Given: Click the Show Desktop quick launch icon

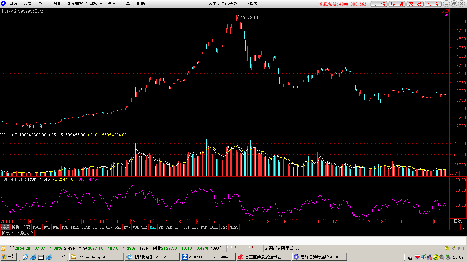Looking at the screenshot, I should (x=25, y=257).
